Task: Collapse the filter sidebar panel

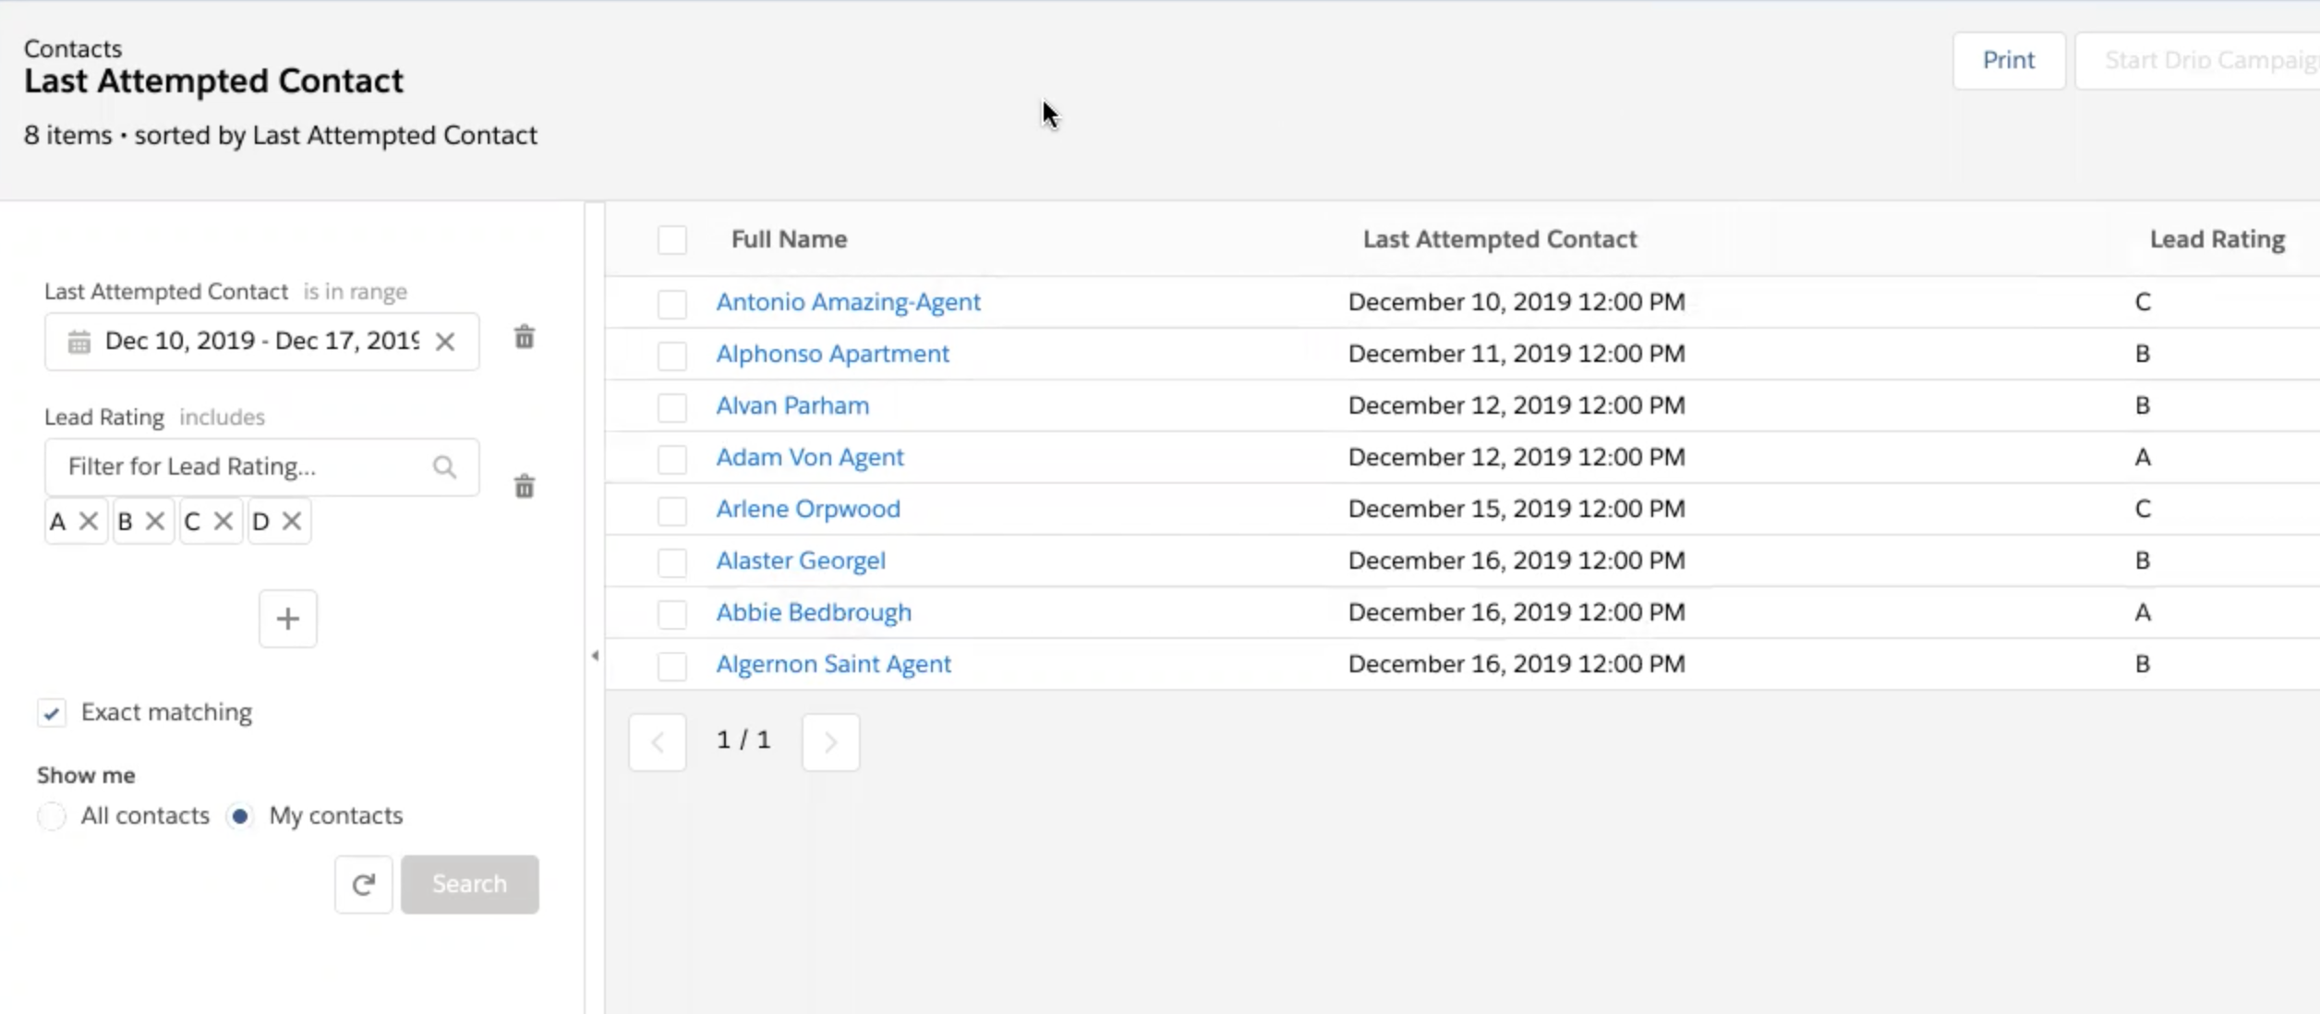Action: pyautogui.click(x=596, y=656)
